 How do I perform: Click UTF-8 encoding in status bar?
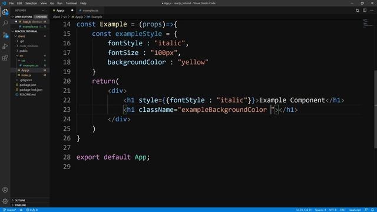tap(333, 210)
